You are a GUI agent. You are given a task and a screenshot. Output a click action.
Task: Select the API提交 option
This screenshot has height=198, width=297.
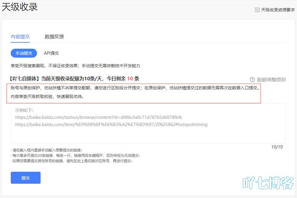pyautogui.click(x=51, y=53)
